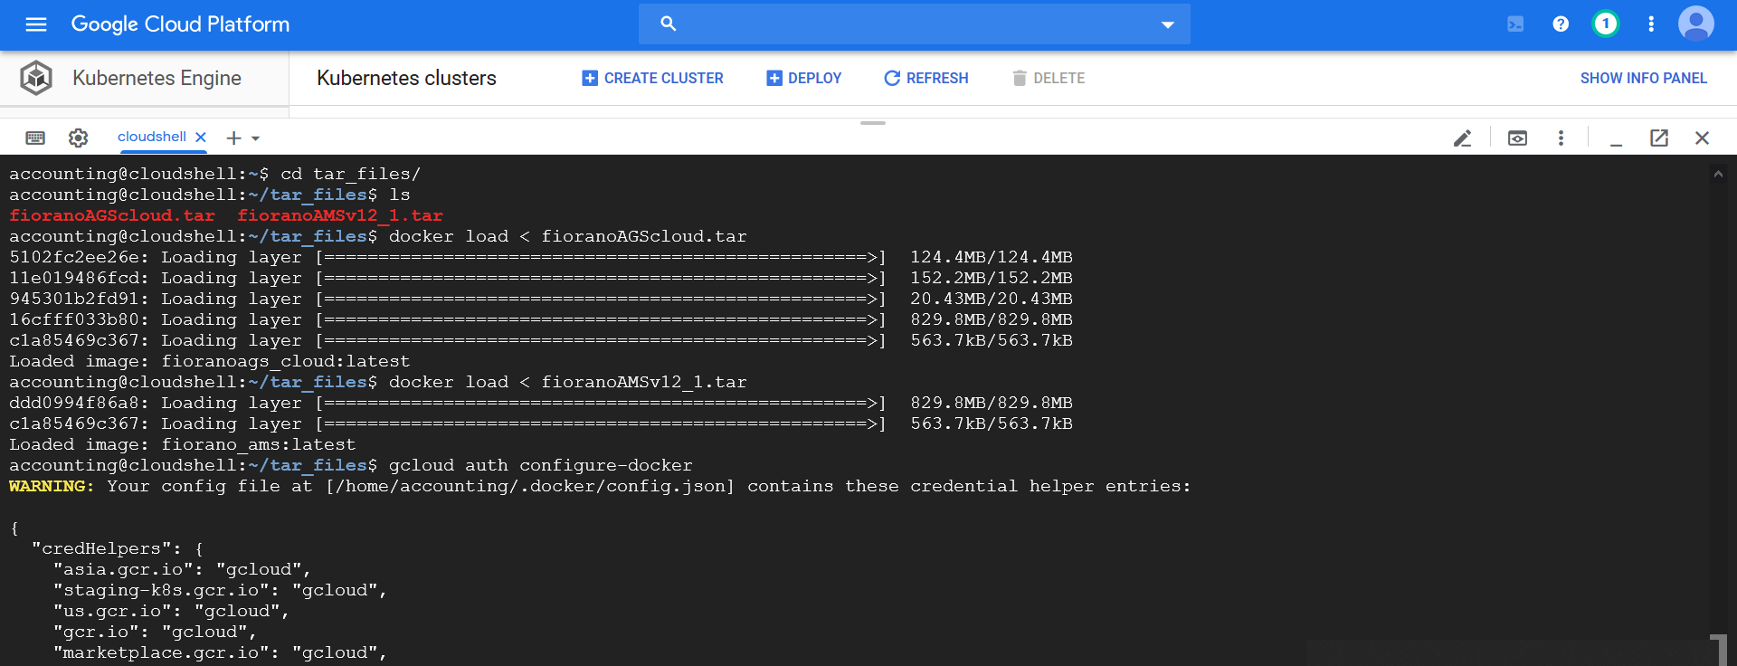
Task: Click SHOW INFO PANEL link
Action: (1643, 79)
